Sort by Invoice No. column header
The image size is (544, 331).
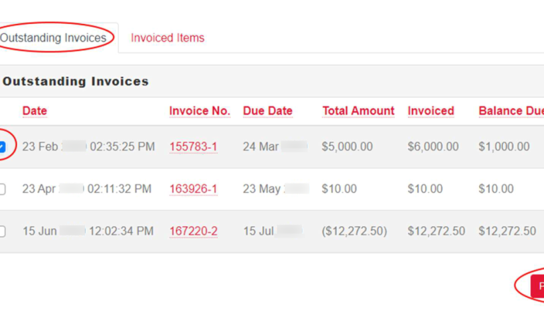200,111
